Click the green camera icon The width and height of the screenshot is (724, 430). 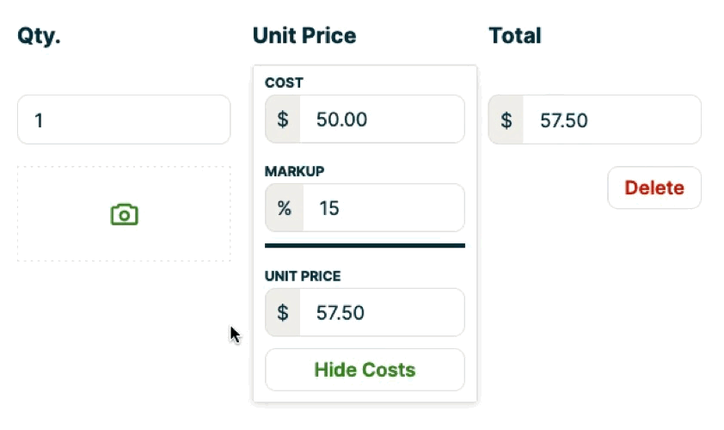point(125,215)
